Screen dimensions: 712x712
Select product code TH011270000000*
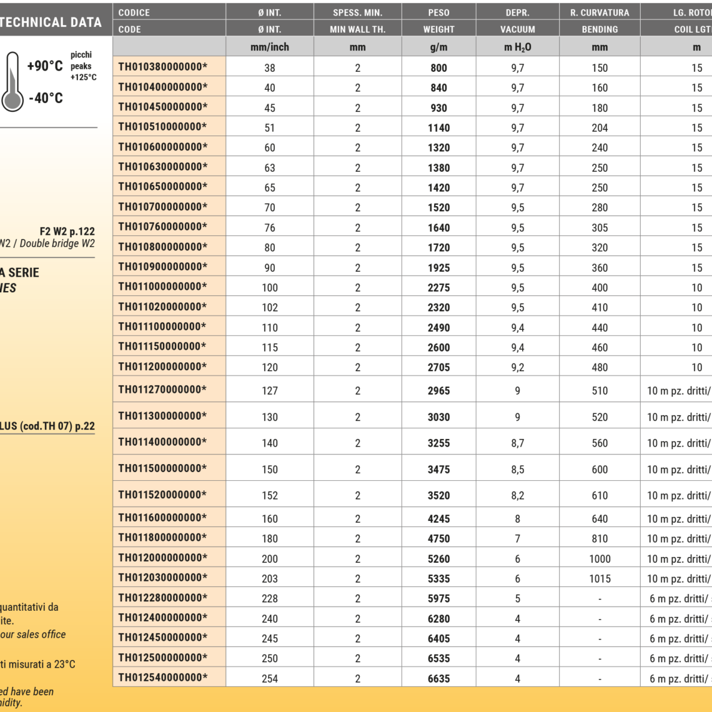(163, 390)
